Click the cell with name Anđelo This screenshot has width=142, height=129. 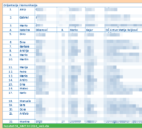(27, 115)
